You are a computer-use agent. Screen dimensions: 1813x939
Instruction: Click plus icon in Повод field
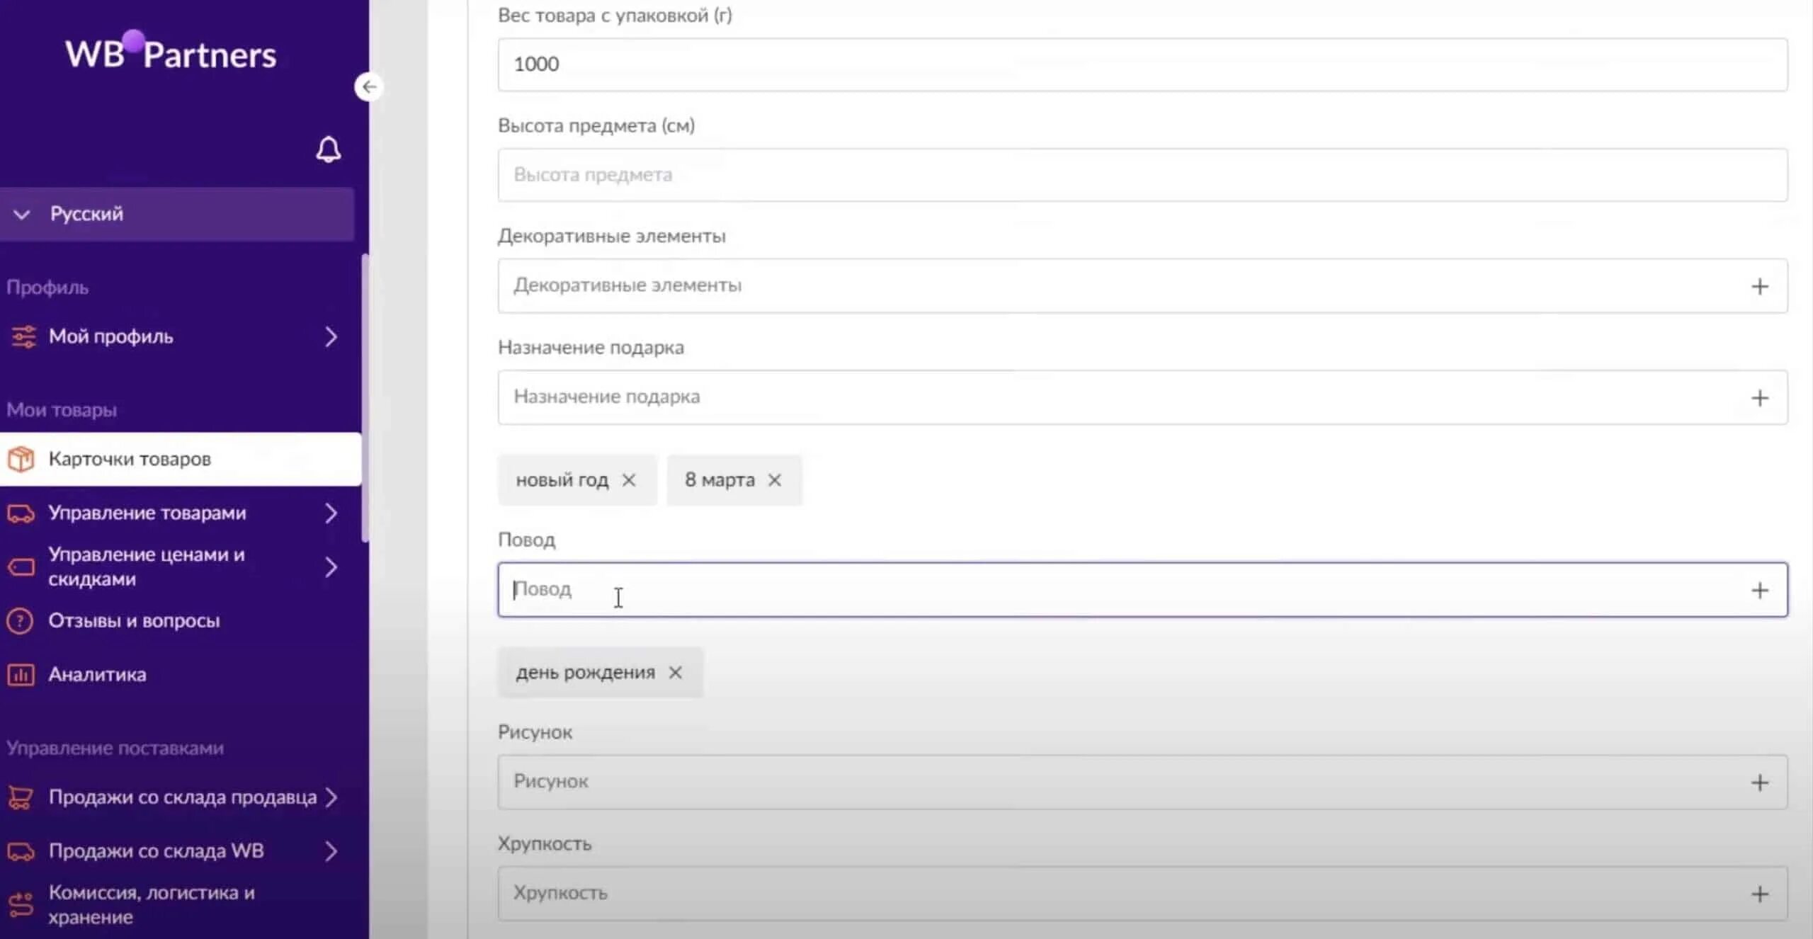tap(1759, 590)
